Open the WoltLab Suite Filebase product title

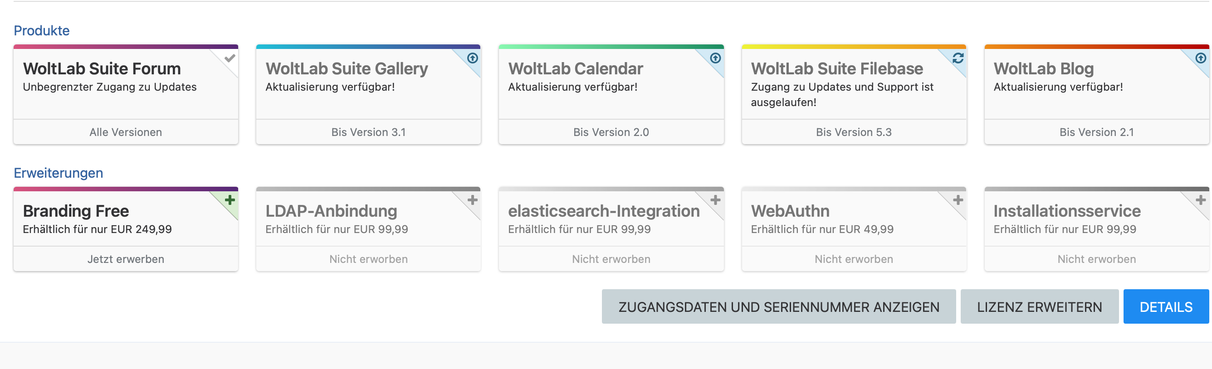click(836, 68)
